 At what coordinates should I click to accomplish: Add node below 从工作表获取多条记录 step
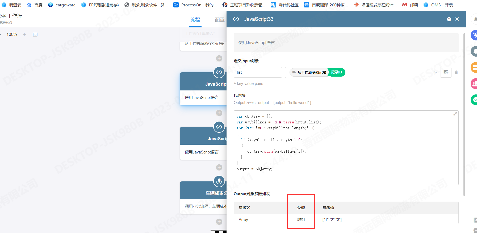(x=219, y=59)
